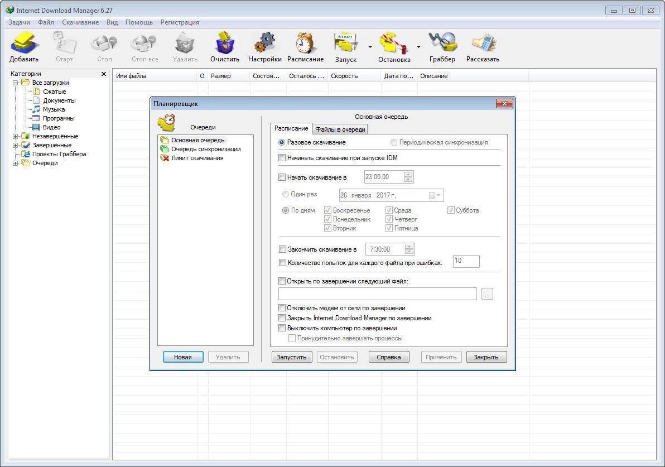
Task: Select Видео category in the tree
Action: pyautogui.click(x=51, y=127)
